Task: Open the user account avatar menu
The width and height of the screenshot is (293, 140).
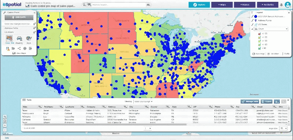Action: click(x=288, y=5)
